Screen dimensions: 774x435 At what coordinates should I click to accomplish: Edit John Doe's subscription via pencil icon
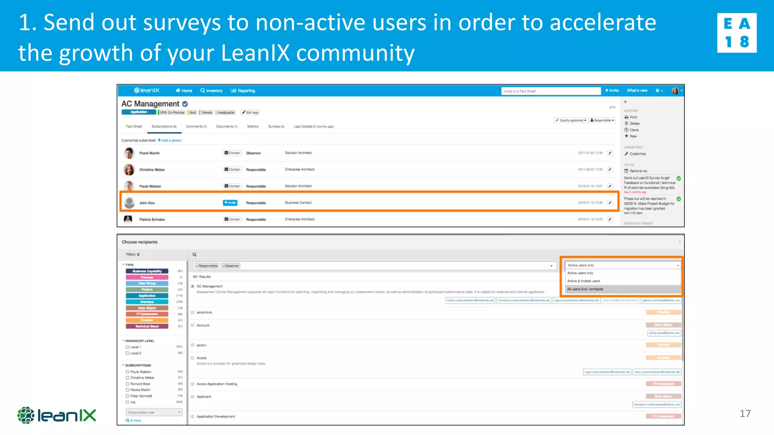pos(610,203)
